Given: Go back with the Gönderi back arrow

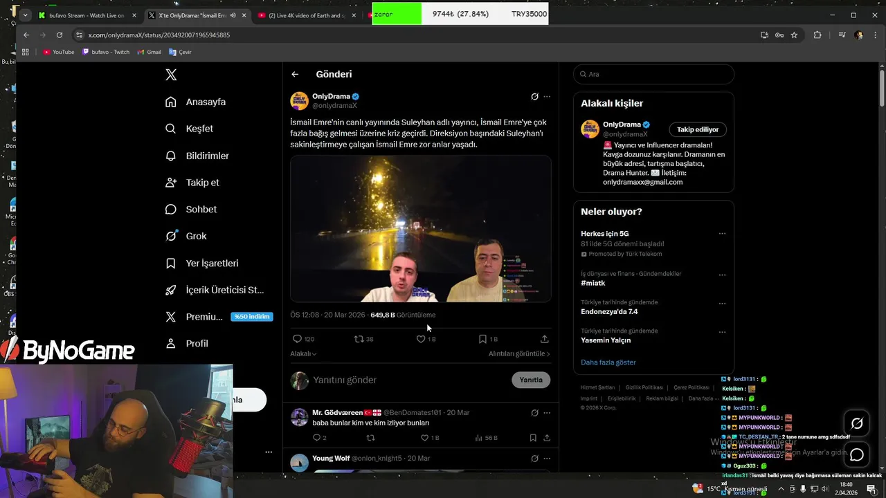Looking at the screenshot, I should click(295, 74).
